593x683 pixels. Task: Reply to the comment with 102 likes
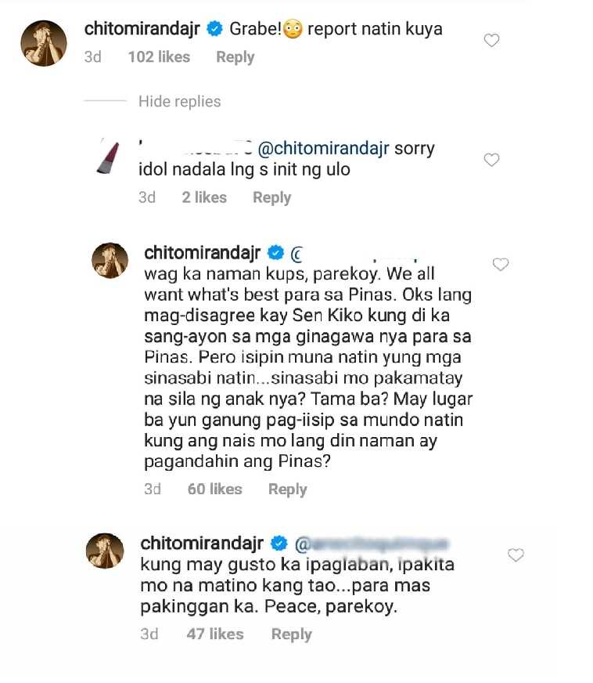point(235,57)
